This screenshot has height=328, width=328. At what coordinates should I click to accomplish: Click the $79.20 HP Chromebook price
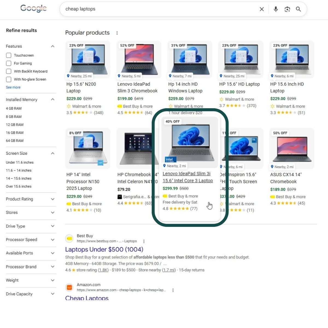(x=124, y=189)
